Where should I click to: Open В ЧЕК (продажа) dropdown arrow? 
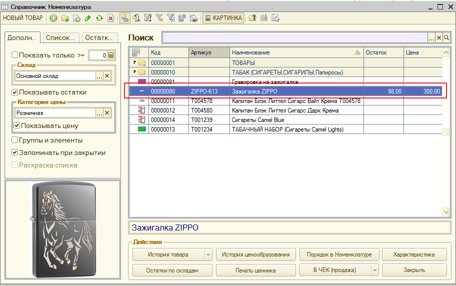click(x=375, y=270)
